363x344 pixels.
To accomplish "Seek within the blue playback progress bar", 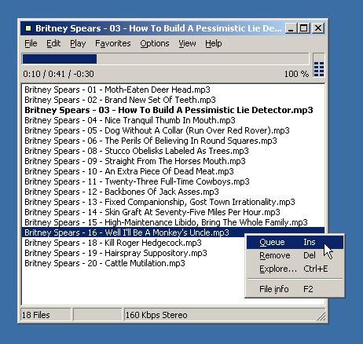I will 166,59.
